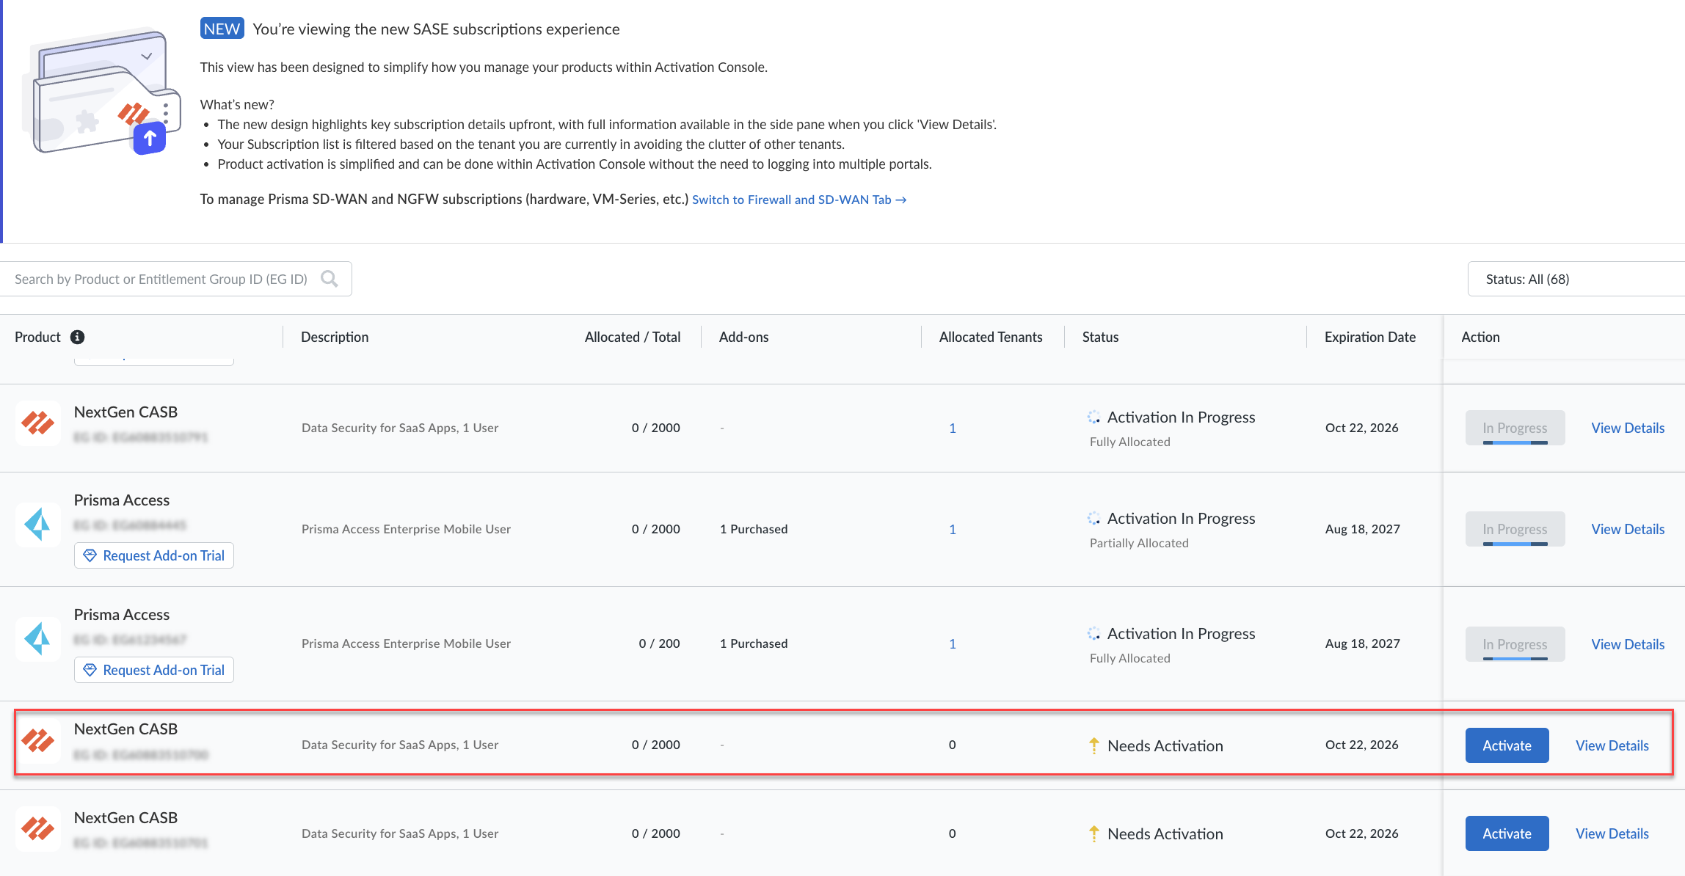The width and height of the screenshot is (1685, 876).
Task: Click the Search by Product or EG ID field
Action: (x=161, y=279)
